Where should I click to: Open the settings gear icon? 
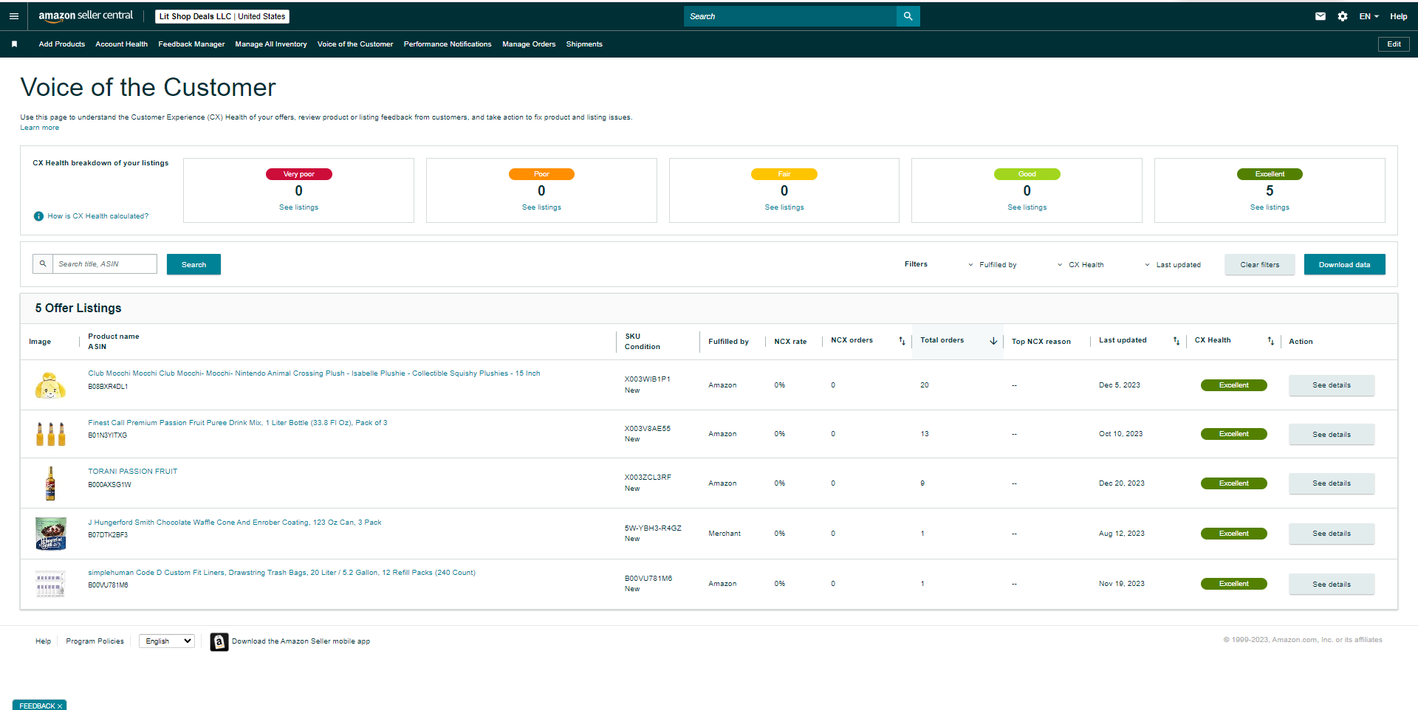(x=1343, y=16)
